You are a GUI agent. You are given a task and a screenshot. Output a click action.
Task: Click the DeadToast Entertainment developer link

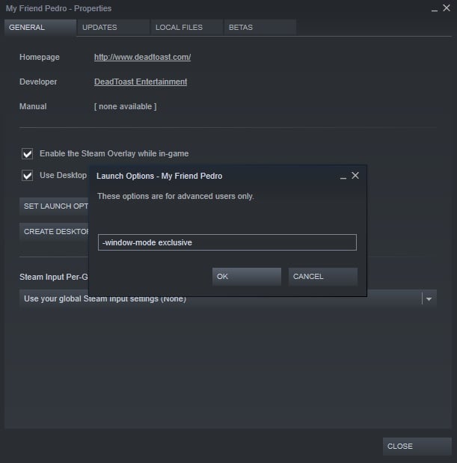click(141, 82)
